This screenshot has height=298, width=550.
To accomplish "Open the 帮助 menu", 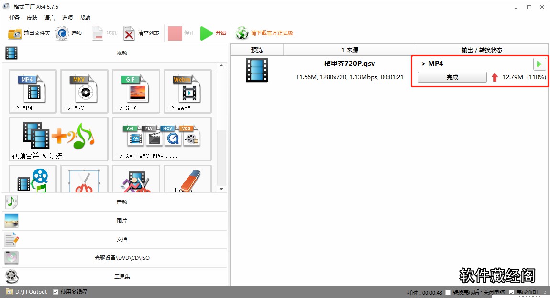I will coord(85,18).
